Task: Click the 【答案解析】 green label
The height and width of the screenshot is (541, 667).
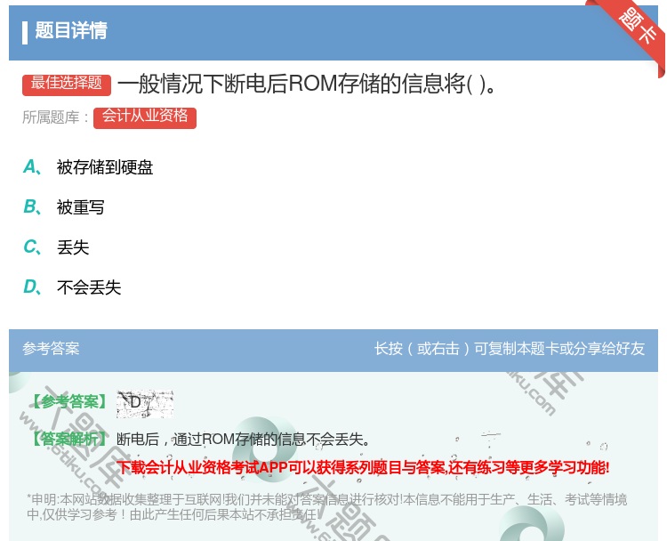Action: [69, 439]
